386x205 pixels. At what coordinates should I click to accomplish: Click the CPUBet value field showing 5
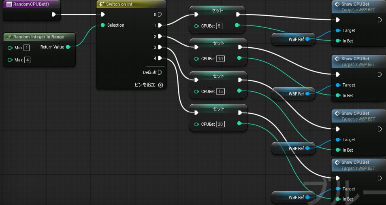click(x=220, y=26)
